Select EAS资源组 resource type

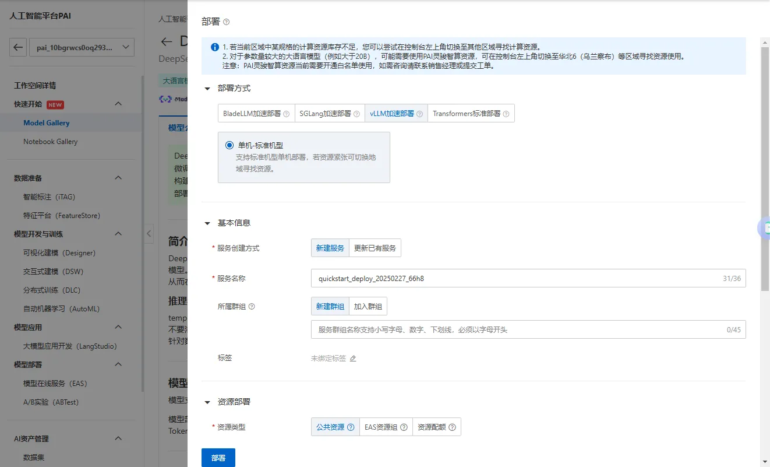coord(386,427)
